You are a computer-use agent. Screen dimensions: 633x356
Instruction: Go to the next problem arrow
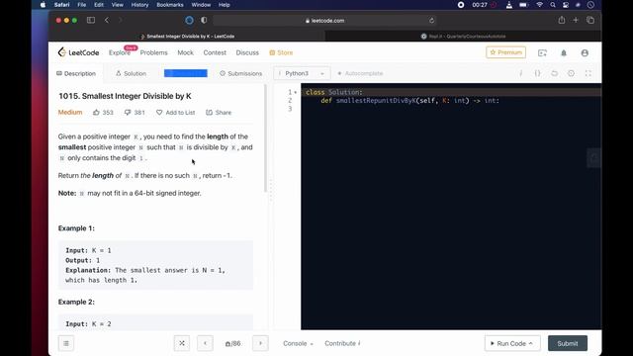coord(260,343)
